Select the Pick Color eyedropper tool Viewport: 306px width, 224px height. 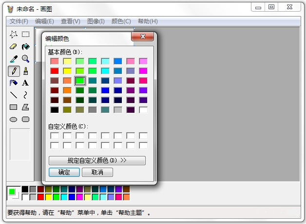click(x=14, y=59)
